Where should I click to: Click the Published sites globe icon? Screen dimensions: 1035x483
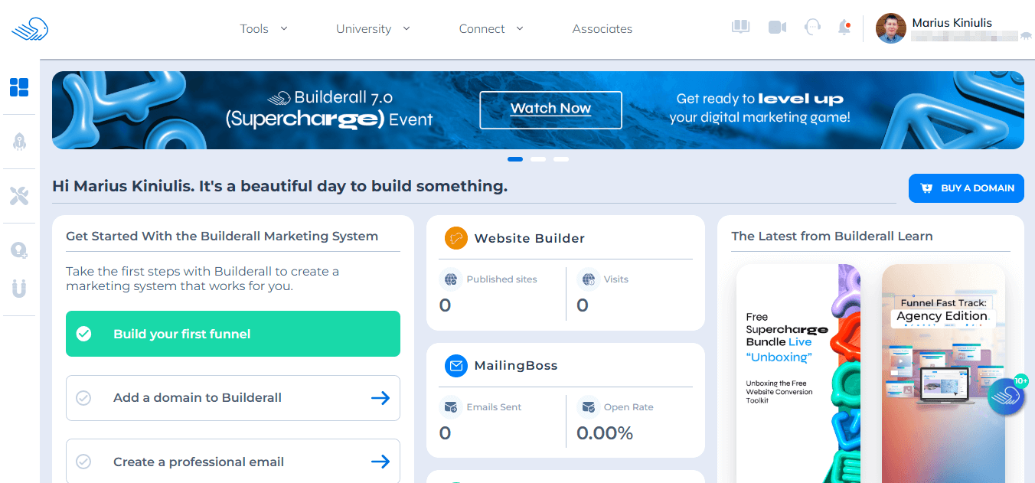pos(451,279)
